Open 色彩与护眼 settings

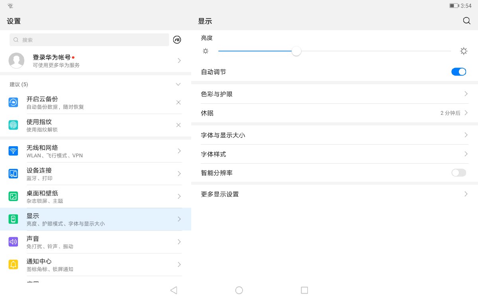pyautogui.click(x=335, y=94)
